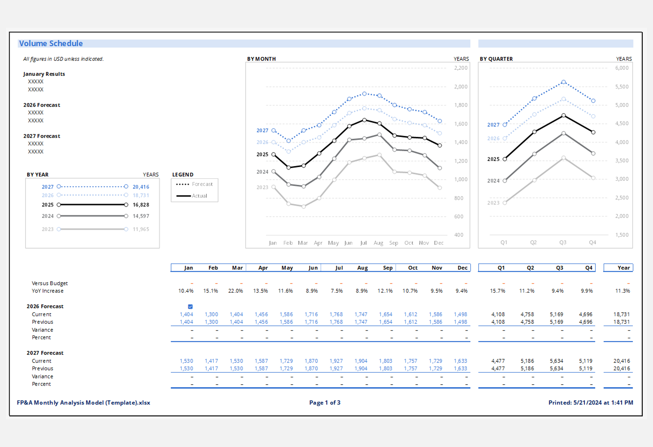Click the Jan column header

[x=188, y=268]
